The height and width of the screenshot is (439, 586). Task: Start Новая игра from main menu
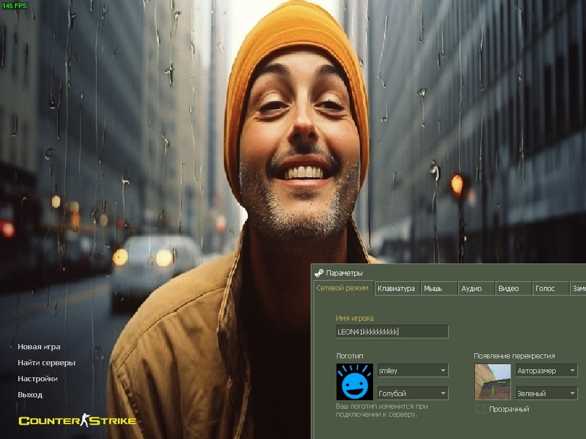[39, 347]
